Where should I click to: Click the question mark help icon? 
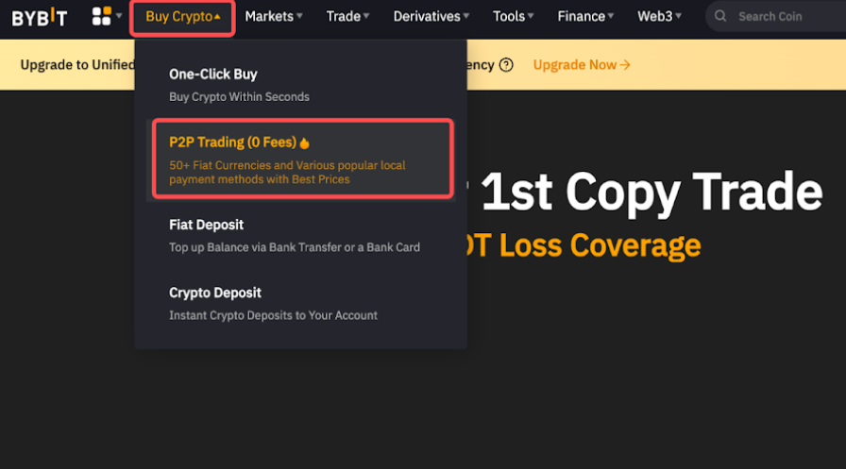tap(506, 65)
